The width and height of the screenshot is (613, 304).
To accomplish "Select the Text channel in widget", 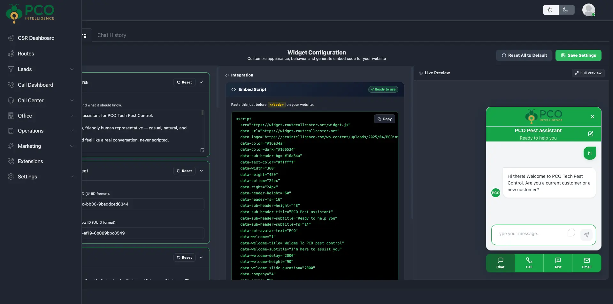I will coord(558,263).
